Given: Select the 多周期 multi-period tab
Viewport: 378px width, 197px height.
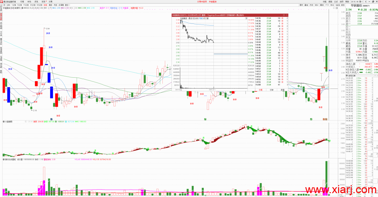Looking at the screenshot, I should (61, 5).
